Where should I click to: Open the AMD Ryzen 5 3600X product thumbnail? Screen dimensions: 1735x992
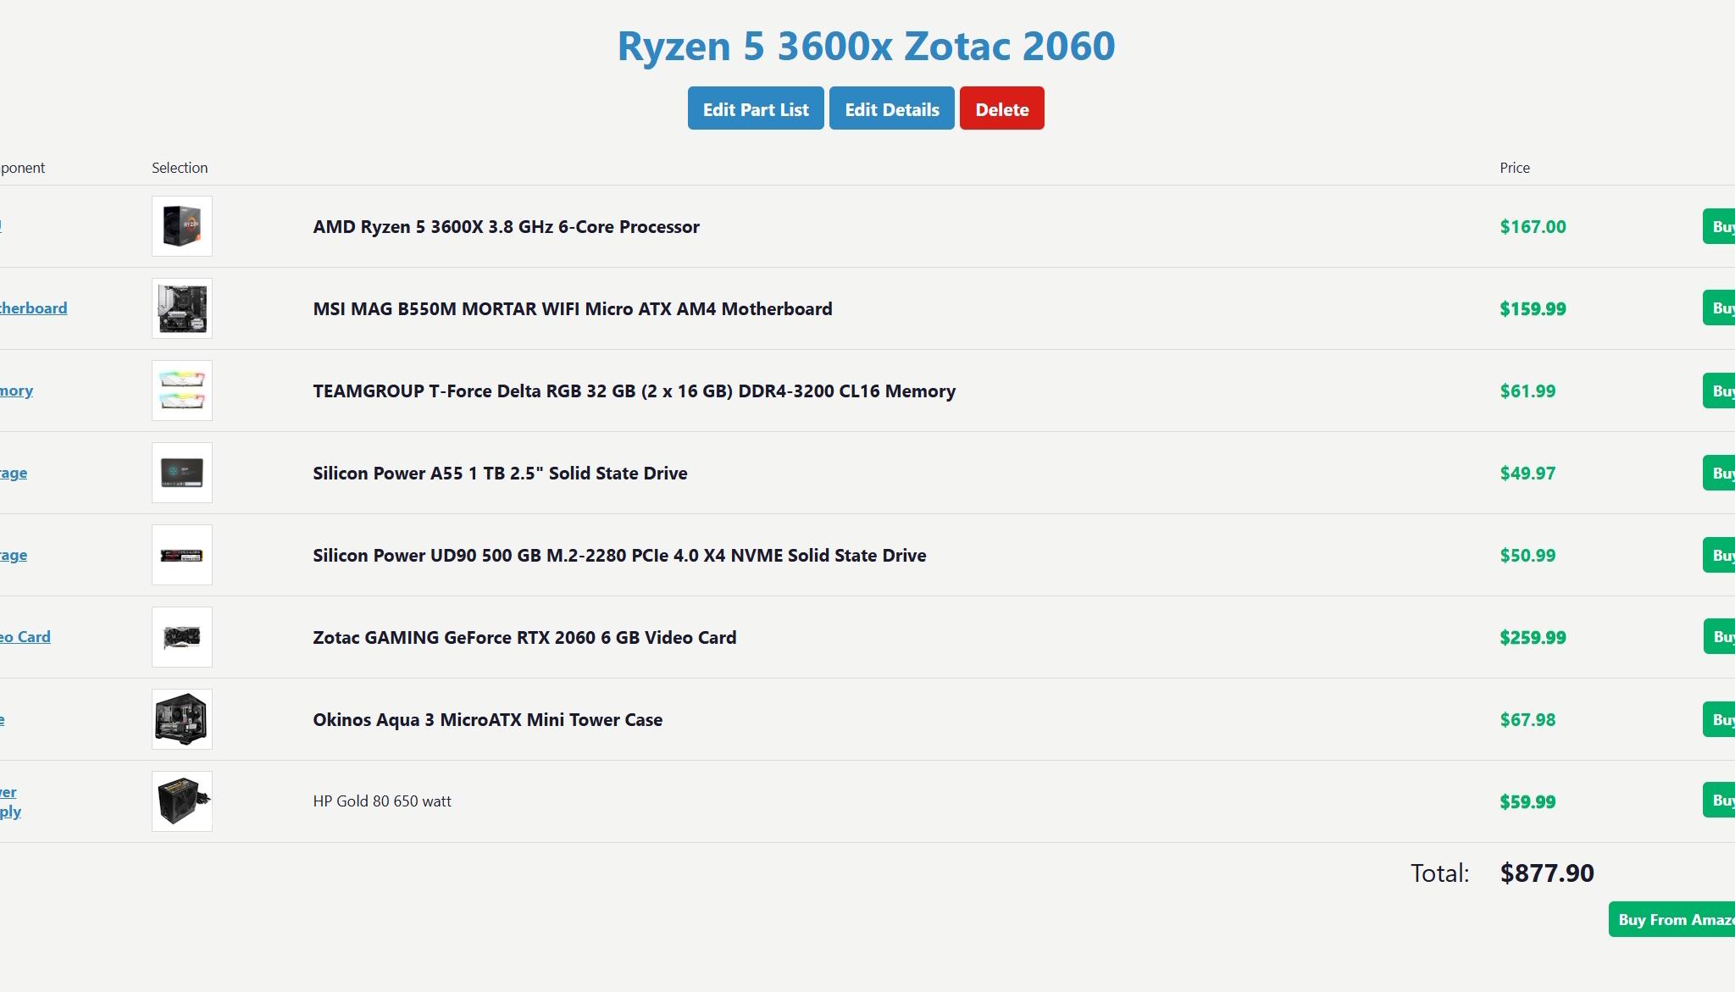click(182, 226)
